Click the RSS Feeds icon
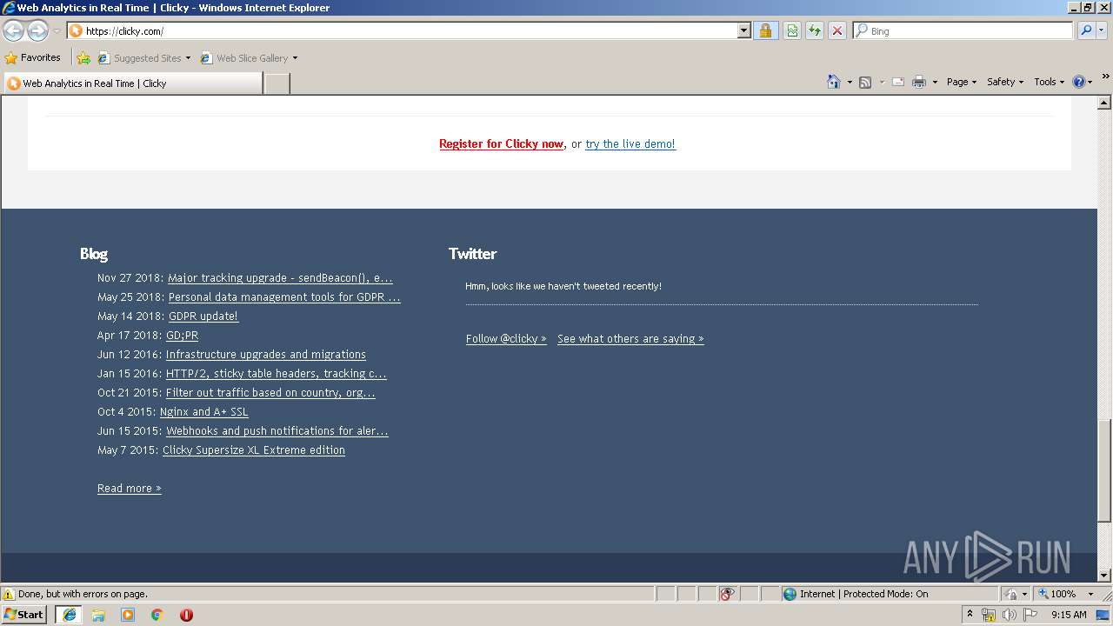The image size is (1113, 626). point(865,82)
